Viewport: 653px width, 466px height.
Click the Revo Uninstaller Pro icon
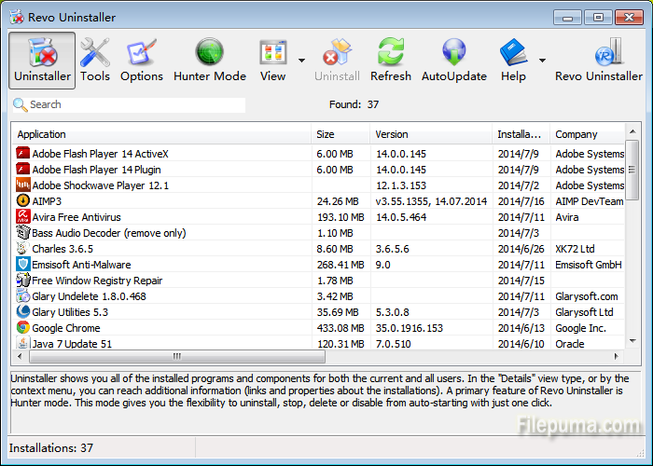(x=598, y=60)
